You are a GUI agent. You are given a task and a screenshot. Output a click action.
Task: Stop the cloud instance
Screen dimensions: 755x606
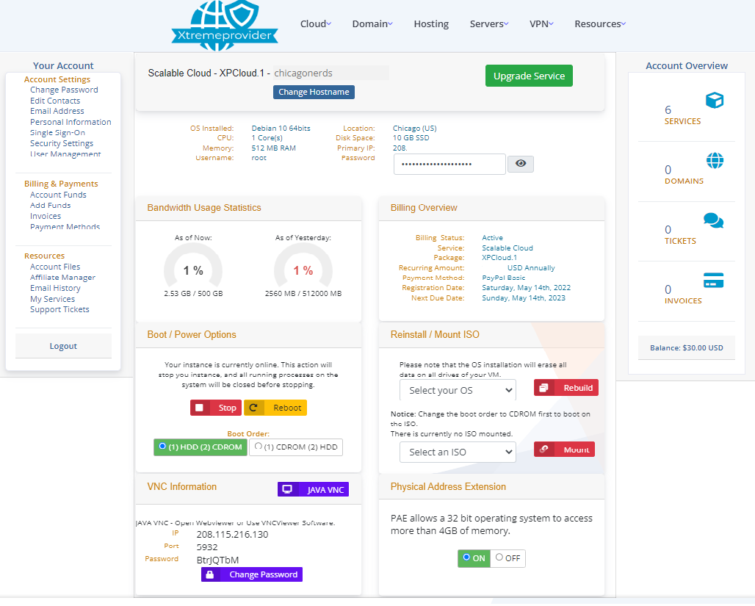tap(216, 408)
